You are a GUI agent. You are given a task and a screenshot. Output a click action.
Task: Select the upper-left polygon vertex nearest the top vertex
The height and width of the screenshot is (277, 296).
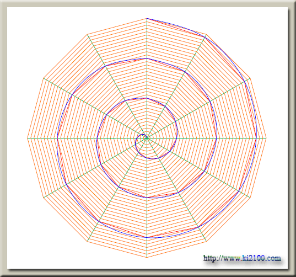(x=88, y=35)
